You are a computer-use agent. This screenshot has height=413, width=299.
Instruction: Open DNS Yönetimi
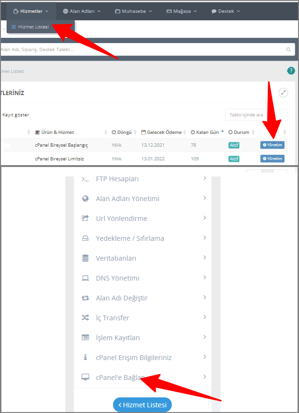click(x=142, y=278)
